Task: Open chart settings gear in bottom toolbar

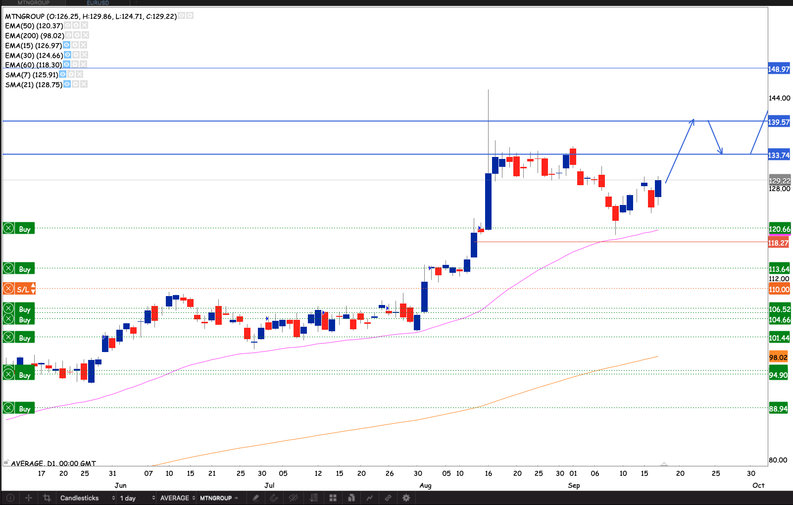Action: pos(406,498)
